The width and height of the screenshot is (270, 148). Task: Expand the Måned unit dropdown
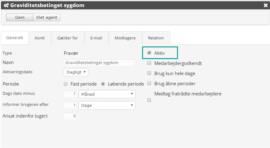107,94
